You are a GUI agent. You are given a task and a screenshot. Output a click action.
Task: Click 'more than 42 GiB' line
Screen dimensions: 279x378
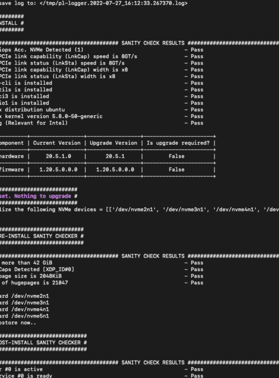(x=26, y=262)
